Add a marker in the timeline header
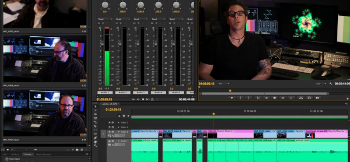Screen dimensions: 350x162 [x=128, y=116]
